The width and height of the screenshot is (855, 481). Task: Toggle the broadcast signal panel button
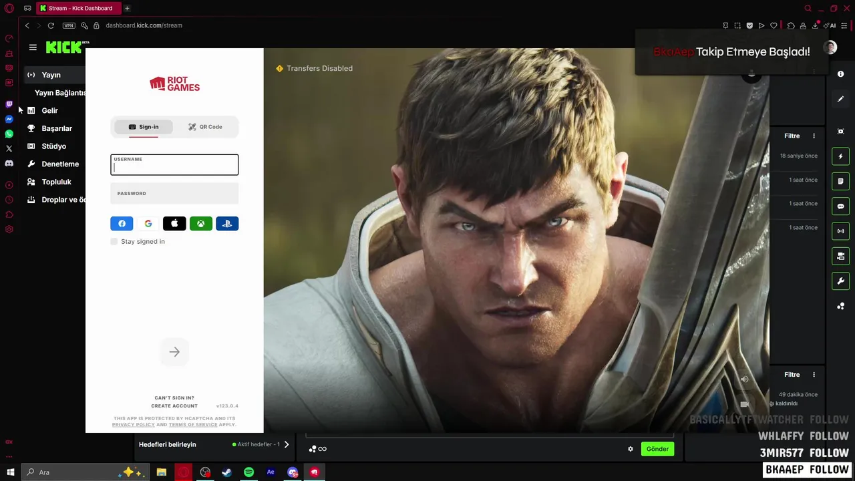tap(841, 231)
